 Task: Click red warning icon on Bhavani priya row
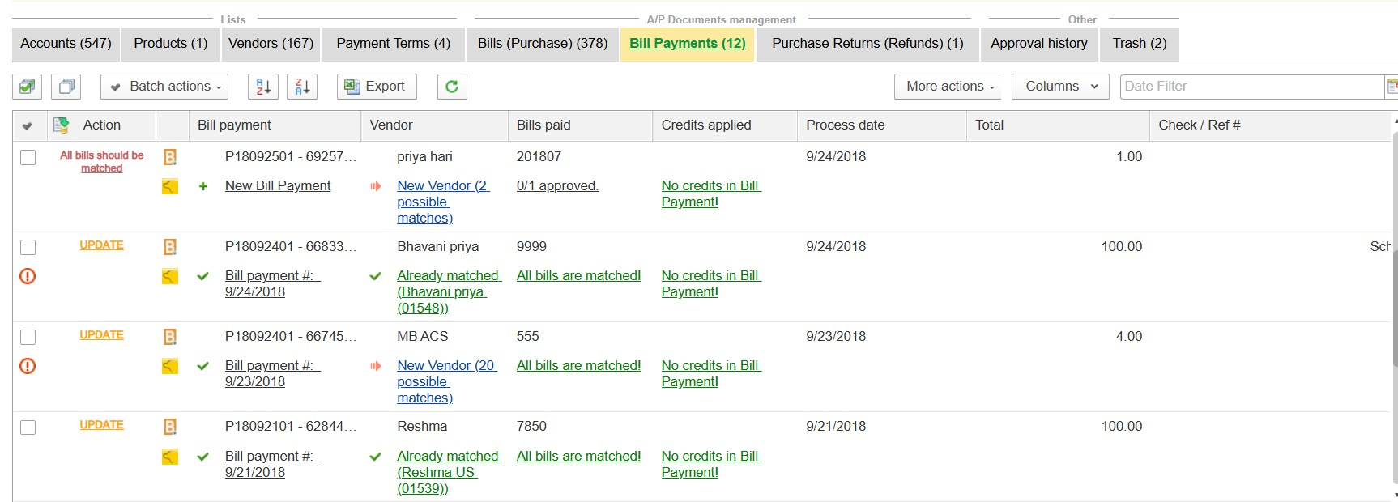28,276
